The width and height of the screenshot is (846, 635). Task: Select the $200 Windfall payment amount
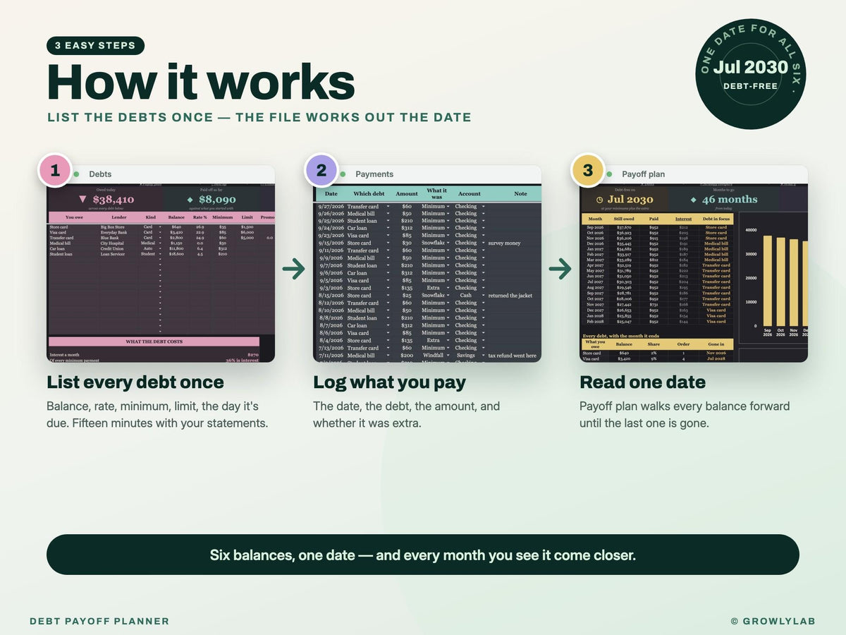click(407, 356)
